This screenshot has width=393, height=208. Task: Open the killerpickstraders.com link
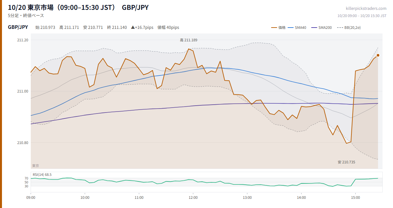366,9
